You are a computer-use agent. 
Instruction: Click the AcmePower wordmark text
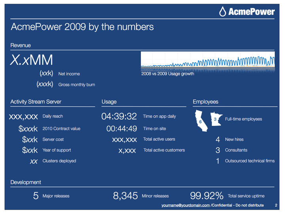point(252,11)
